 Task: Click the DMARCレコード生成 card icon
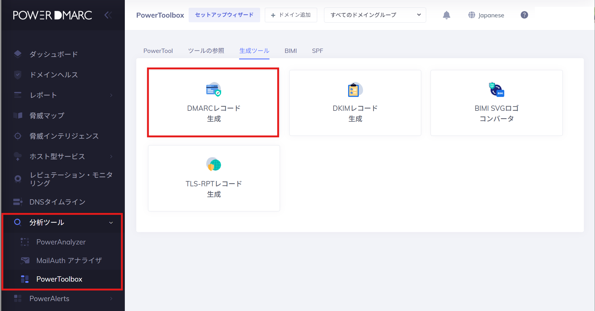click(214, 89)
